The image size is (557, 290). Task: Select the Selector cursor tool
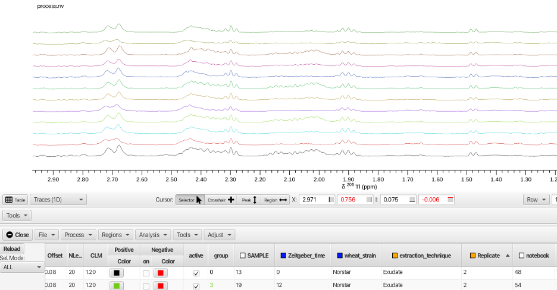click(x=190, y=200)
